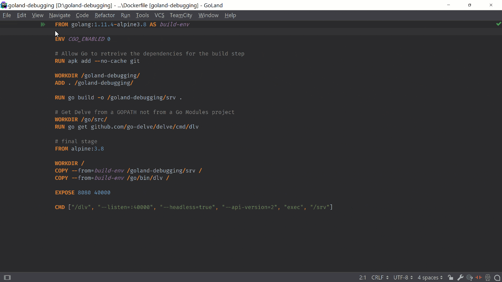Click the "--listen=:40000" argument in CMD
502x282 pixels.
click(x=125, y=207)
